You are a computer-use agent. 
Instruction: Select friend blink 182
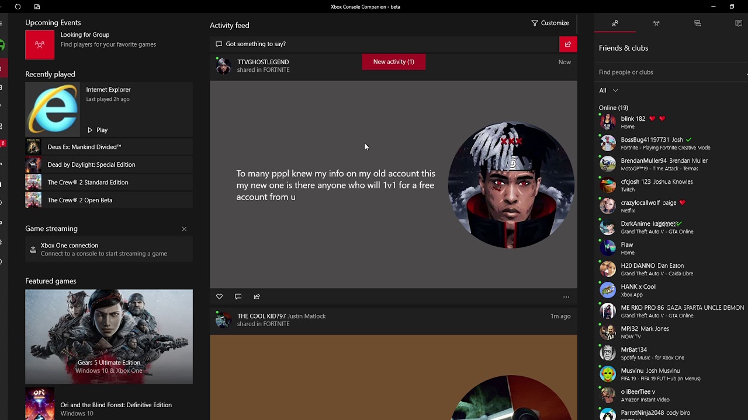coord(671,123)
